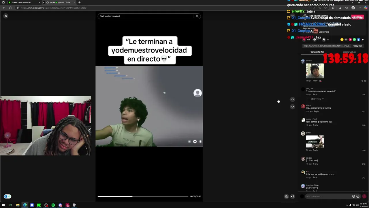369x208 pixels.
Task: Like the video with the heart icon
Action: (304, 40)
